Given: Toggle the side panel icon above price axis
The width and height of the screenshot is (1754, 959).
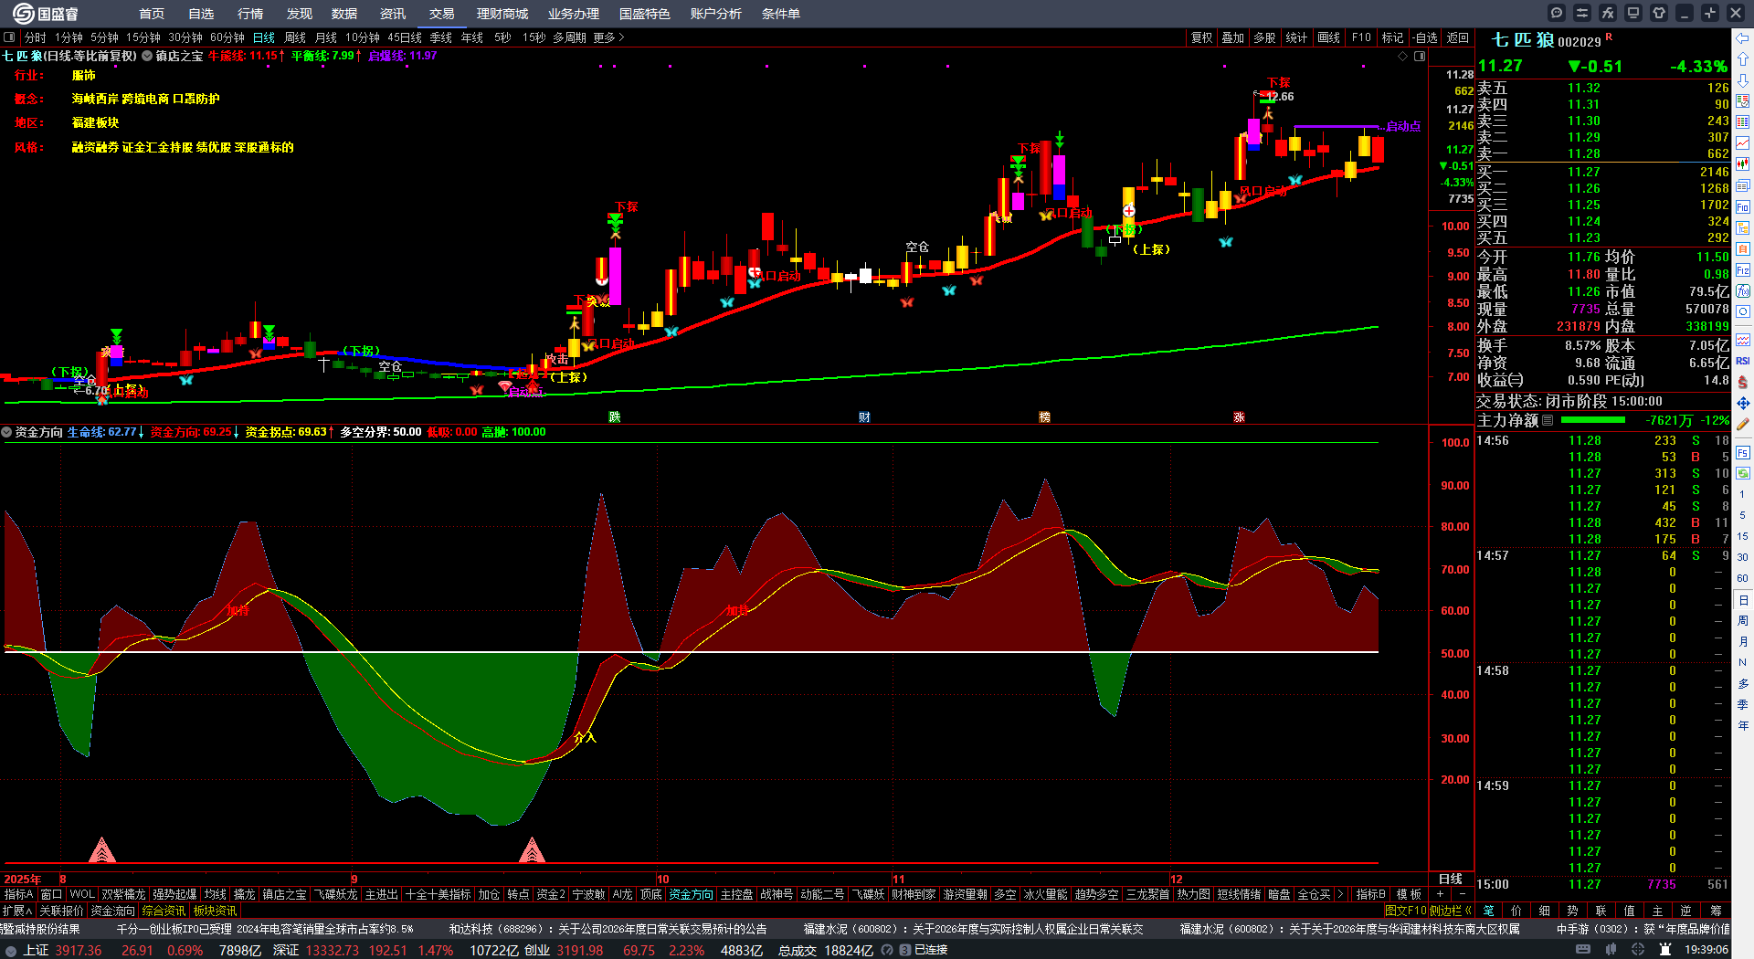Looking at the screenshot, I should click(x=1420, y=57).
